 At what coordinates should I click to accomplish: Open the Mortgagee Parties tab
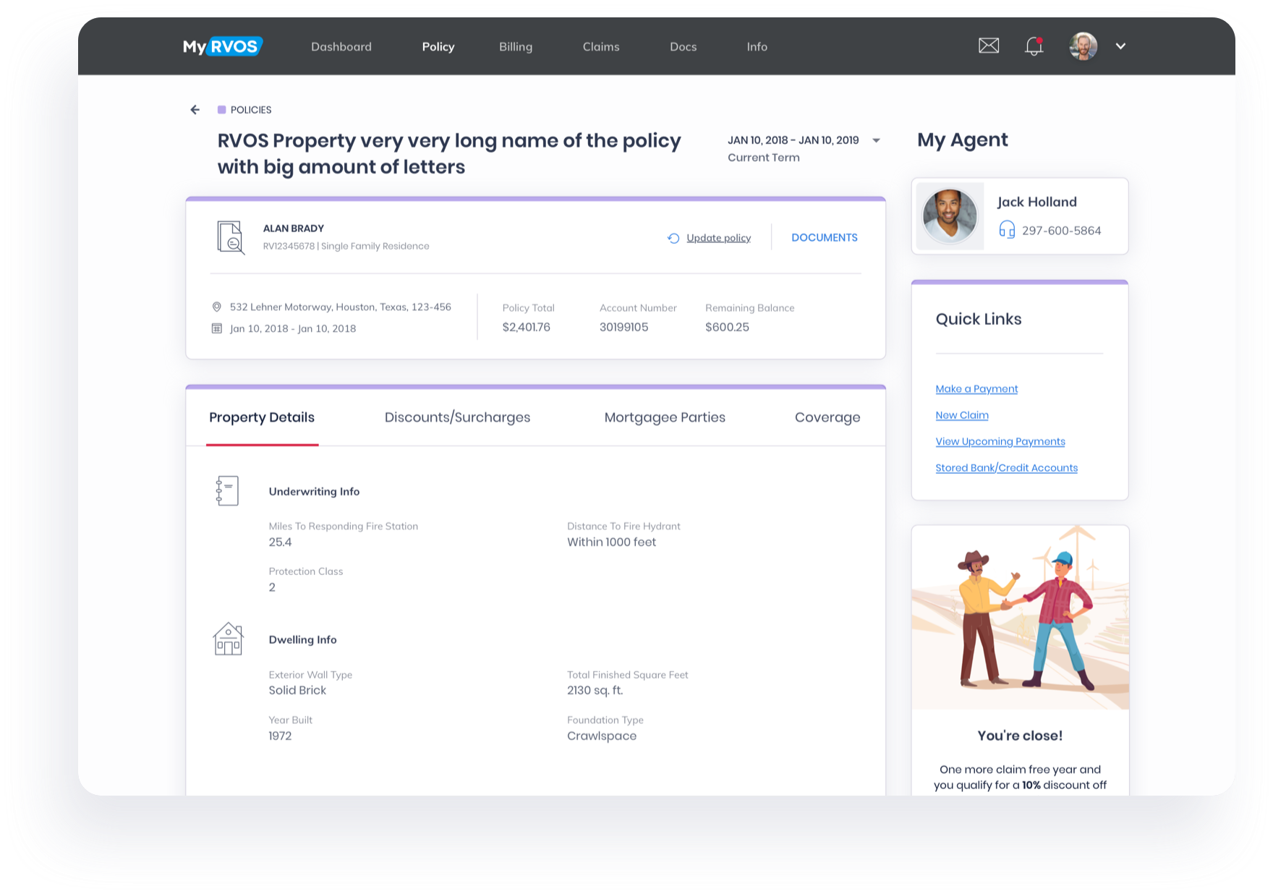[x=665, y=417]
